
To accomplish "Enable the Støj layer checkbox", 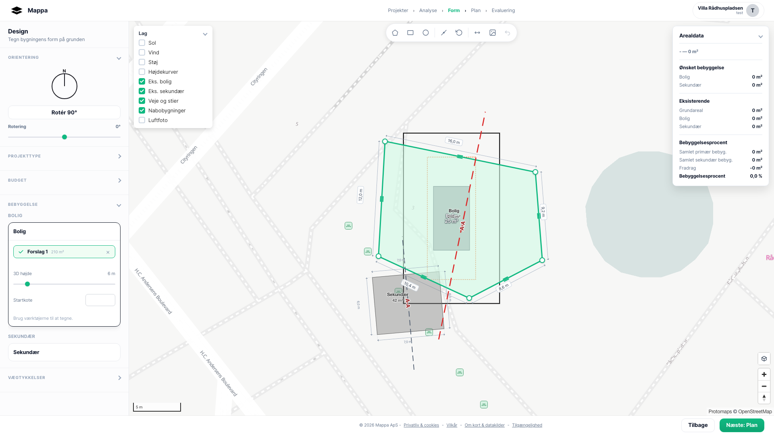I will (142, 62).
